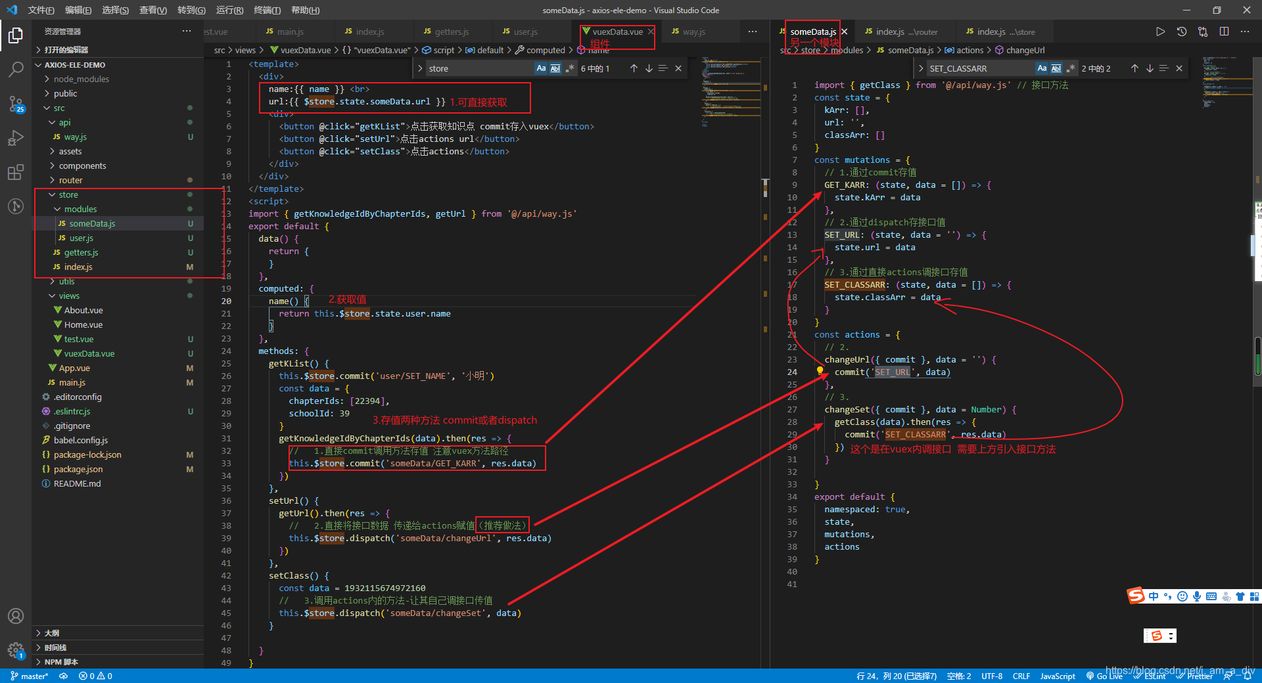Open the Search view in activity bar

(16, 69)
